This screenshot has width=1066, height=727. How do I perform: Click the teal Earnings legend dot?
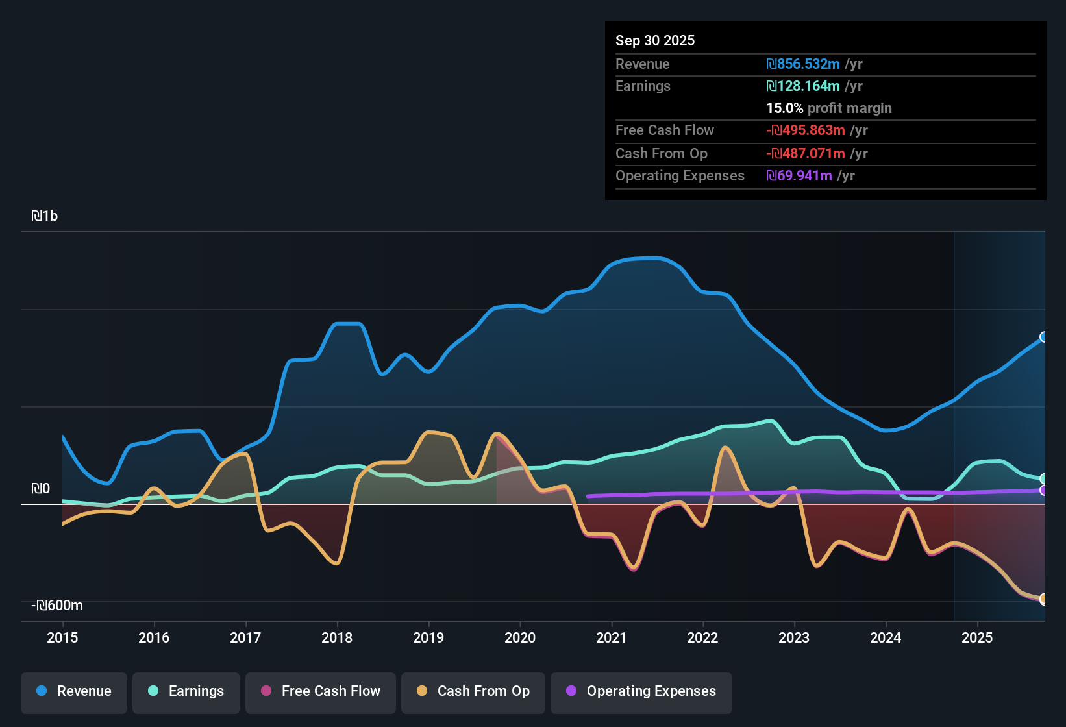154,691
